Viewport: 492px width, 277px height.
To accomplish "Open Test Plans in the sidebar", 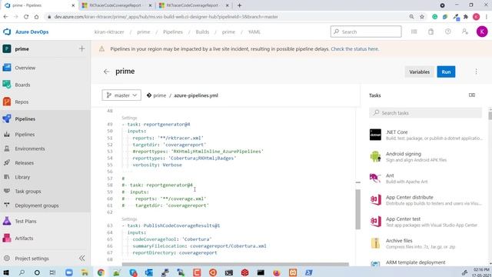I will [x=25, y=221].
